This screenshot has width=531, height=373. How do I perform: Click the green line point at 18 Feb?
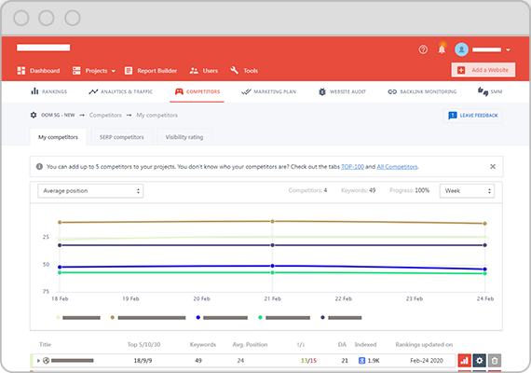click(x=60, y=272)
